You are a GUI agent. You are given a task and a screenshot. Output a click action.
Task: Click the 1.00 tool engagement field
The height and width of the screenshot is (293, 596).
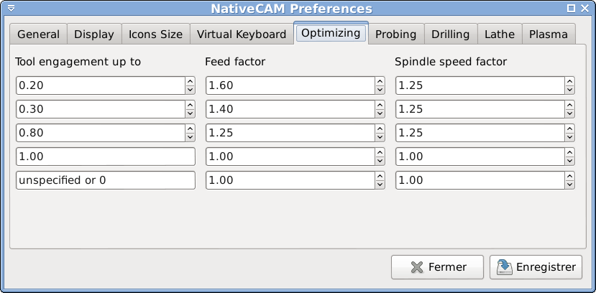tap(106, 157)
